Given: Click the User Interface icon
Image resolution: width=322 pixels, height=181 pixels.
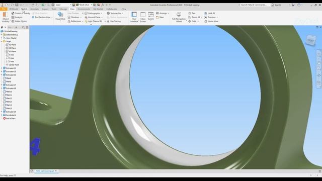Looking at the screenshot, I should (134, 15).
